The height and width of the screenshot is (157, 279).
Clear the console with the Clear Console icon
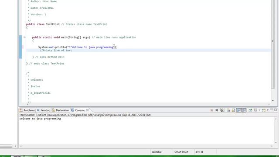click(x=228, y=110)
